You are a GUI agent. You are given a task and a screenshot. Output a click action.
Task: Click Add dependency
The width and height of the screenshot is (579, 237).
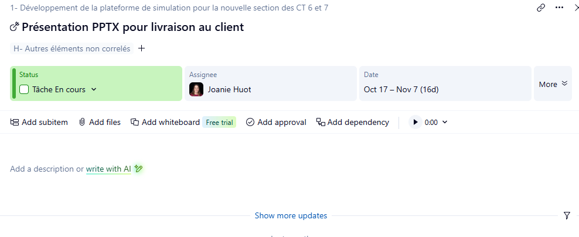(352, 122)
